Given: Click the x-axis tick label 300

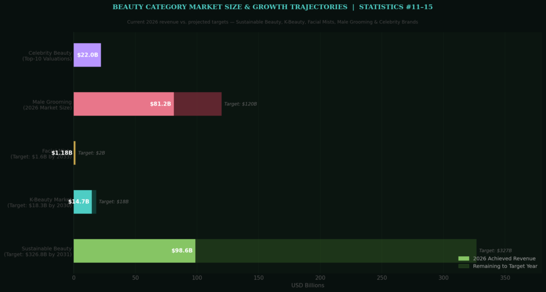Looking at the screenshot, I should 443,278.
